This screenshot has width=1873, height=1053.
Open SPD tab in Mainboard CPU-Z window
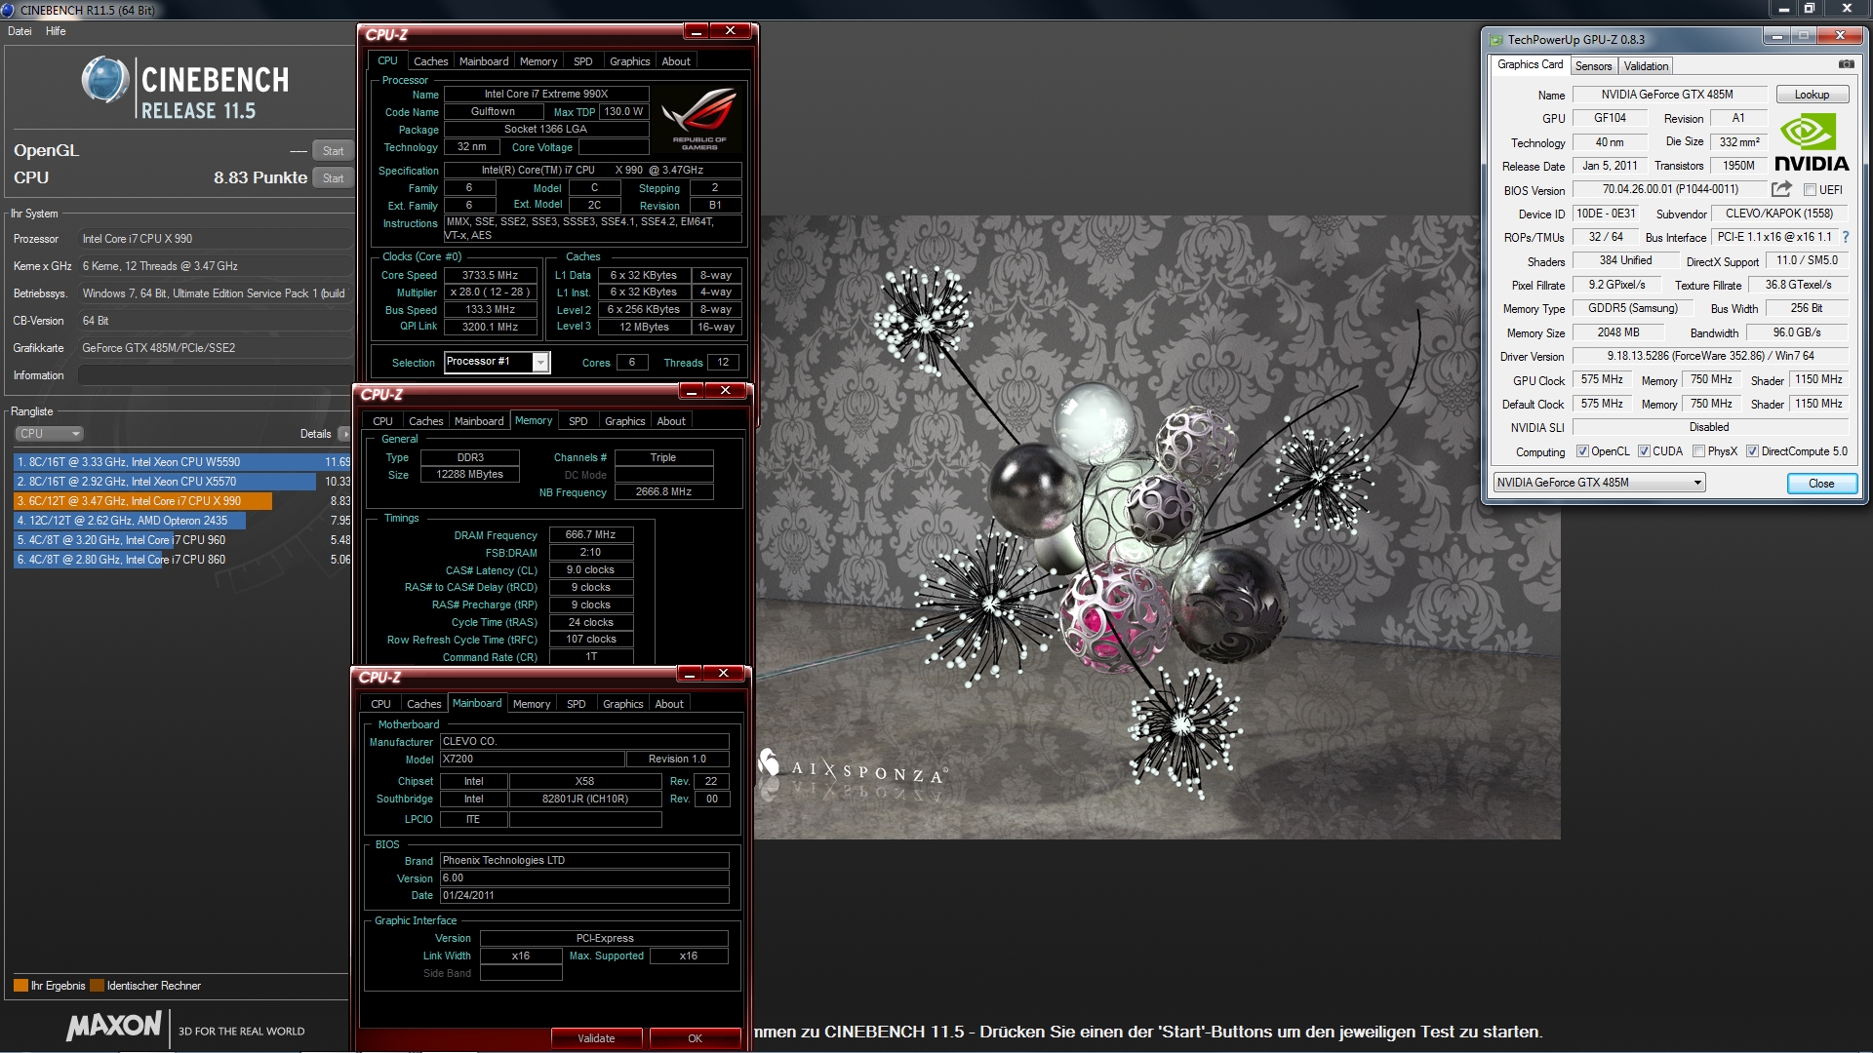coord(576,704)
